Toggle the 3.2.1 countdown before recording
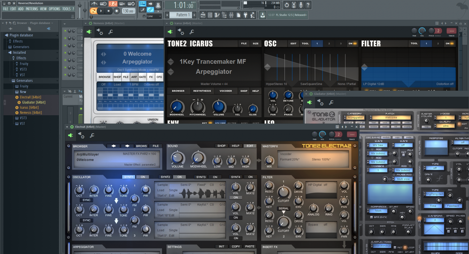Viewport: 469px width, 254px height. pos(113,4)
